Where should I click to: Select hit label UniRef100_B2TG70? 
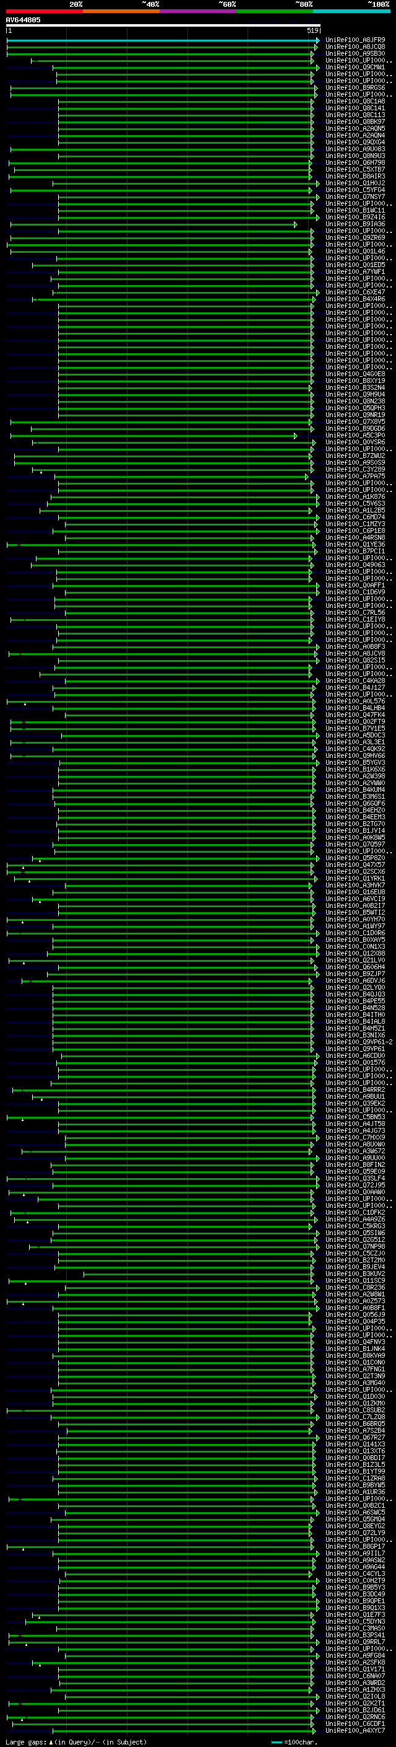(355, 824)
